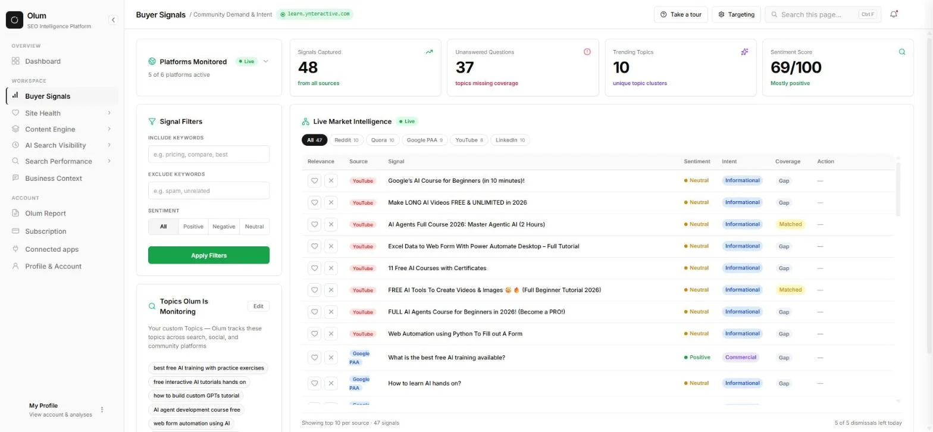933x432 pixels.
Task: Click the signals table vertical scrollbar
Action: [898, 190]
